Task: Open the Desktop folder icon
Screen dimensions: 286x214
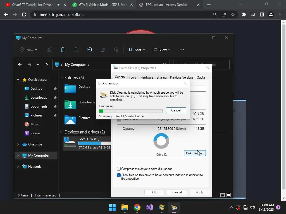Action: tap(70, 89)
